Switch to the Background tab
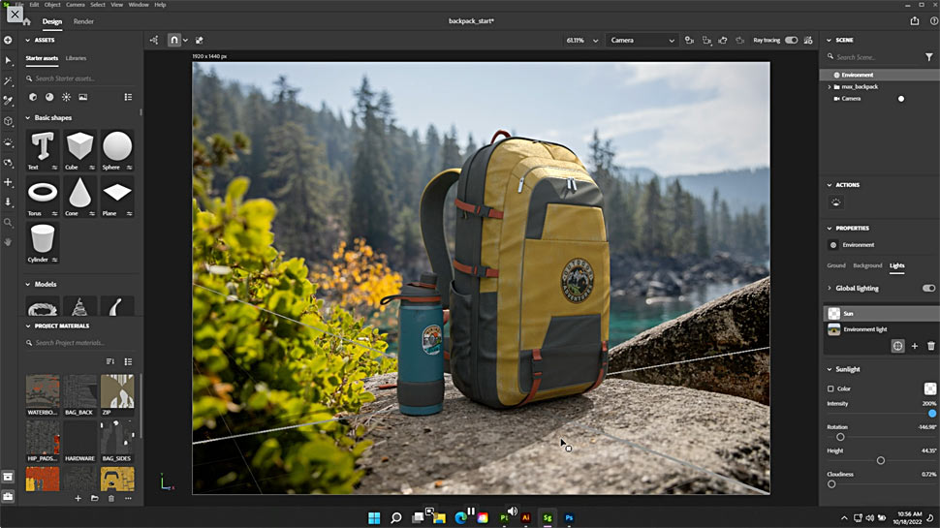 click(x=867, y=265)
